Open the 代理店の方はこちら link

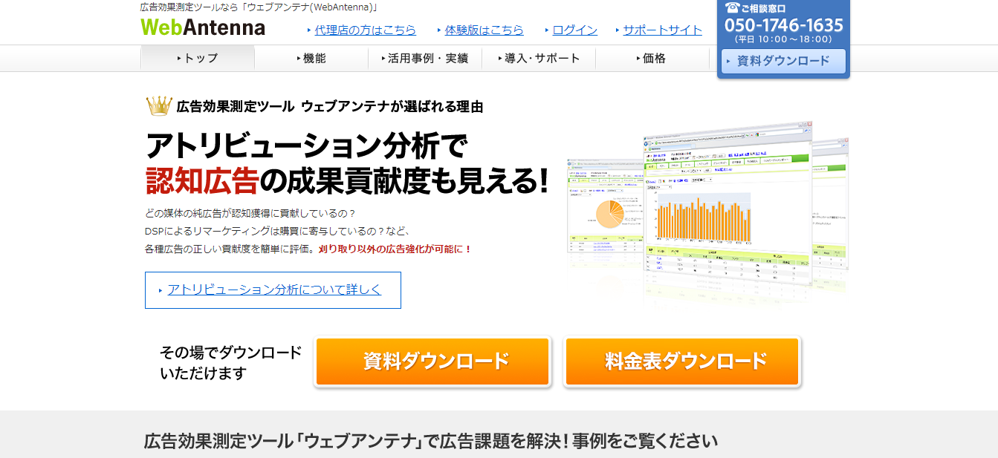(x=365, y=30)
